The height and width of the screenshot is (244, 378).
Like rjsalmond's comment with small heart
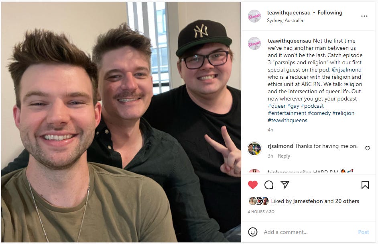click(368, 148)
